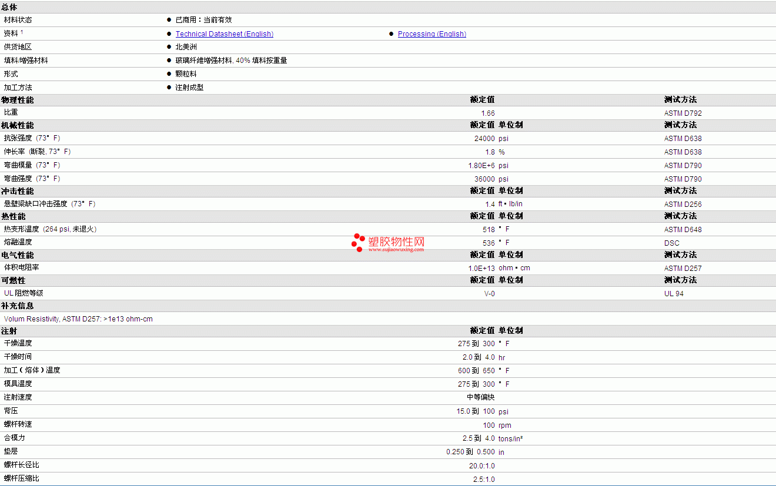This screenshot has height=486, width=776.
Task: Select the tensile strength value 24000
Action: [x=484, y=139]
